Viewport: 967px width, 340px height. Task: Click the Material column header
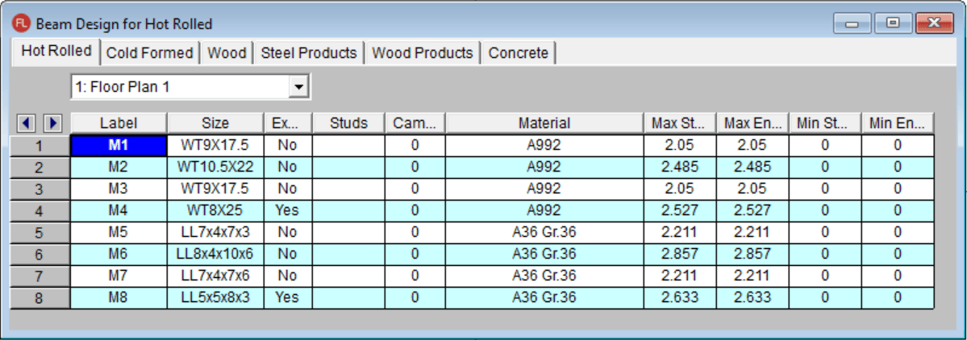pos(544,123)
